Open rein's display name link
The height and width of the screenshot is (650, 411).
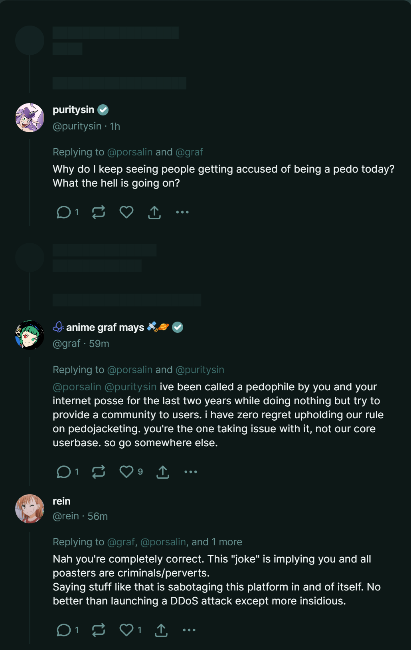[x=61, y=501]
